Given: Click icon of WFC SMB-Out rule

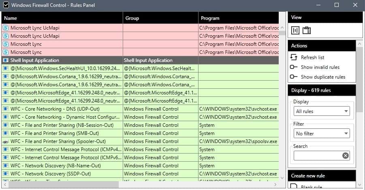Looking at the screenshot, I should [x=6, y=133].
